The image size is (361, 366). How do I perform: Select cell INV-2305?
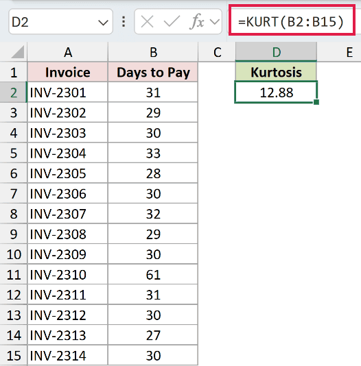pyautogui.click(x=68, y=173)
